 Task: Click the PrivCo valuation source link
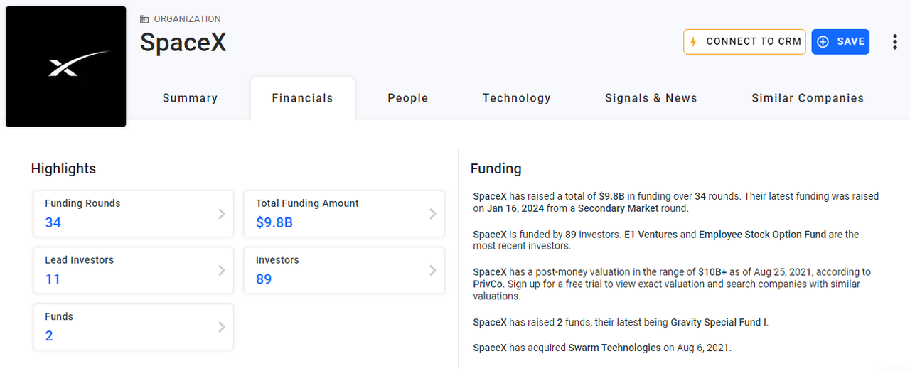click(x=488, y=284)
